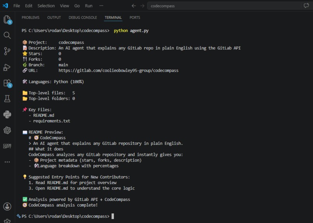Screen dimensions: 313x223
Task: Open the chat icon in title bar
Action: pos(306,5)
